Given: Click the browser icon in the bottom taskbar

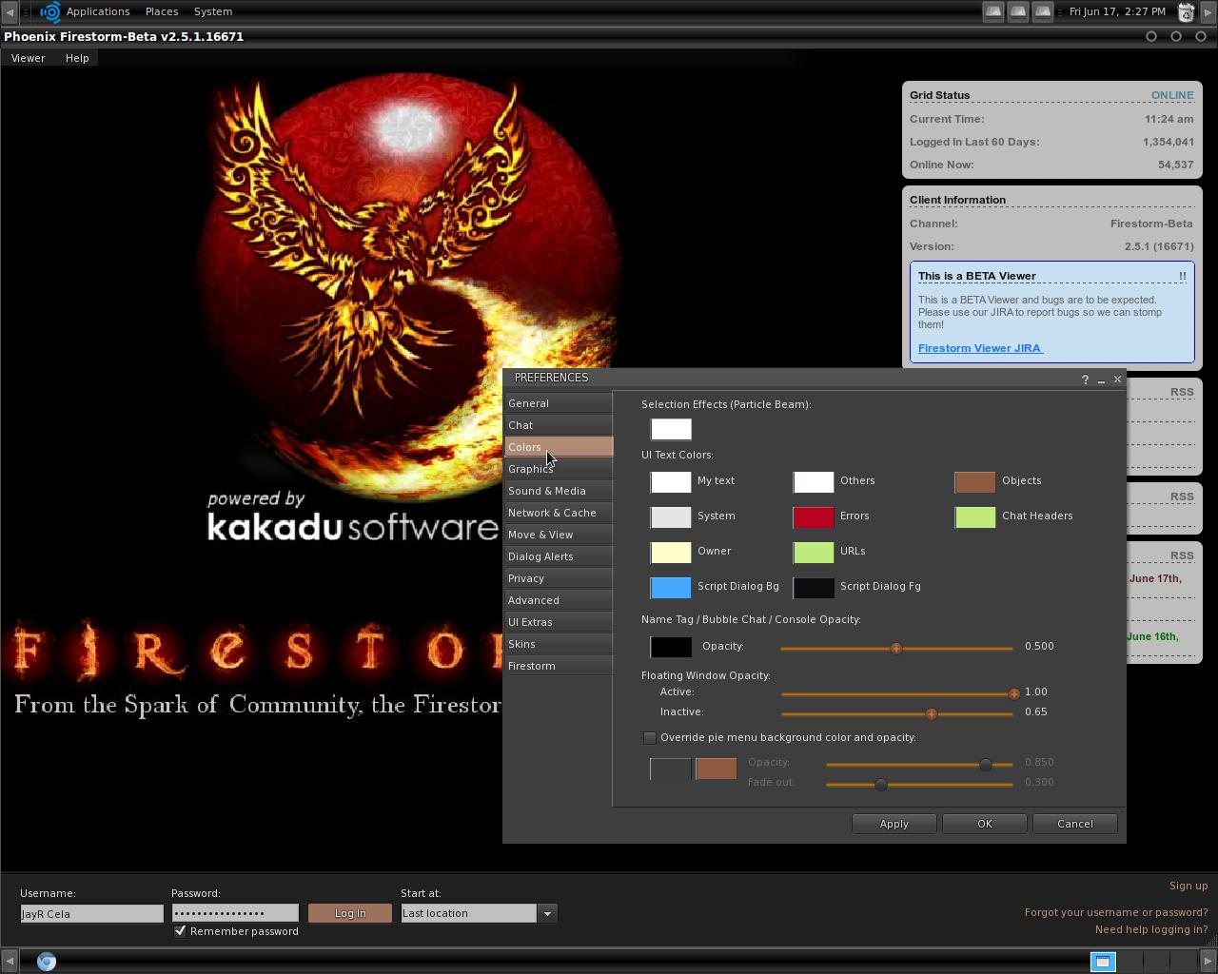Looking at the screenshot, I should [47, 962].
